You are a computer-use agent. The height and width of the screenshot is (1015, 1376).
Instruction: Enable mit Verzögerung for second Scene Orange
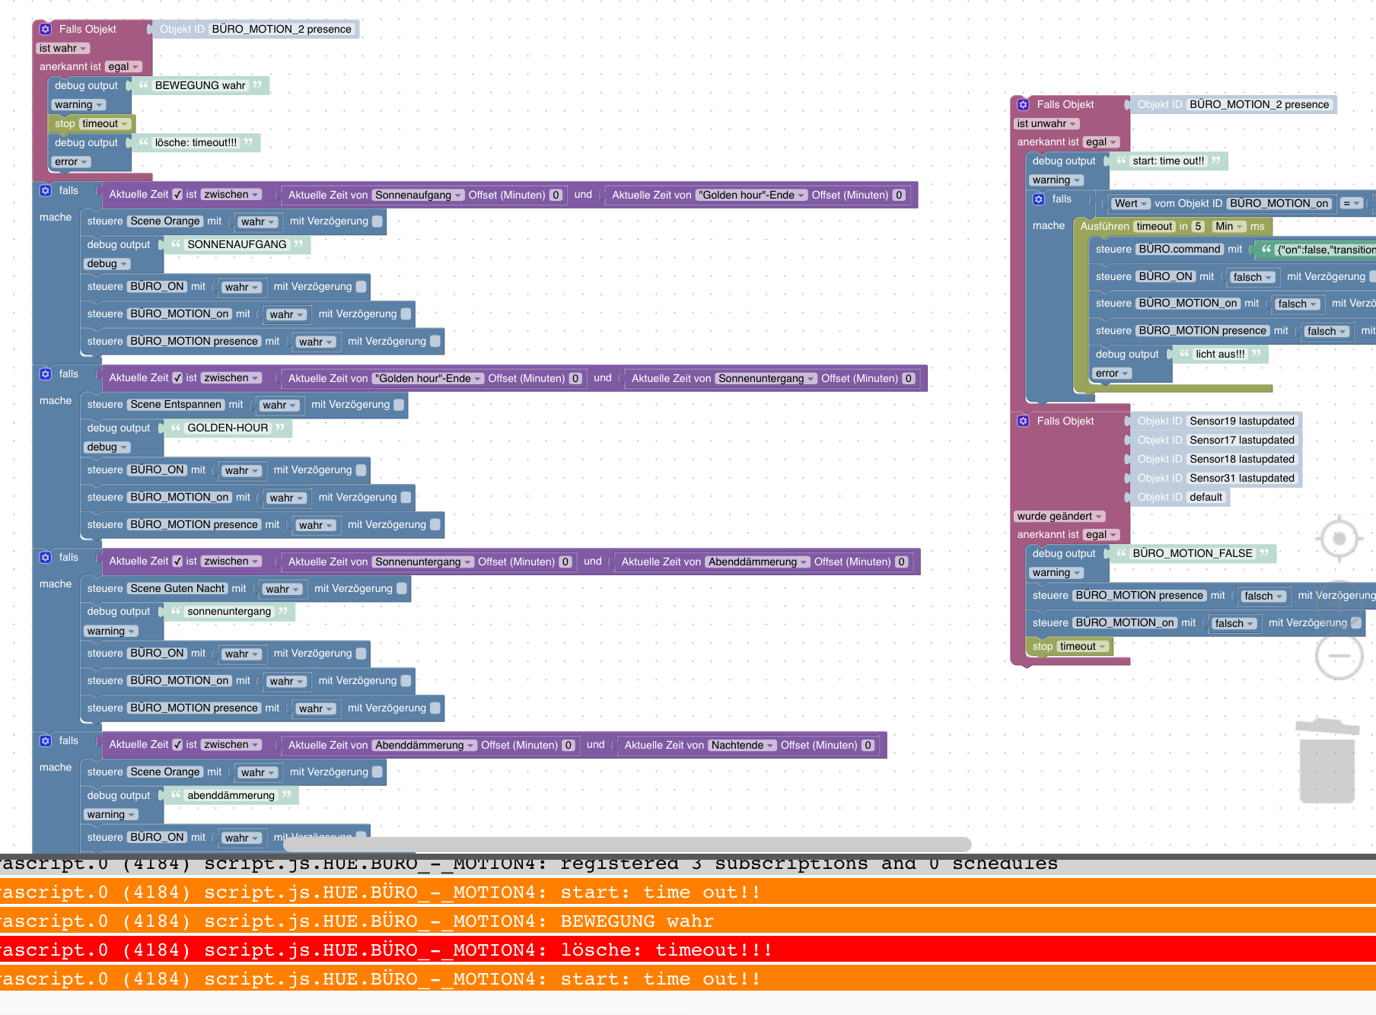coord(377,772)
